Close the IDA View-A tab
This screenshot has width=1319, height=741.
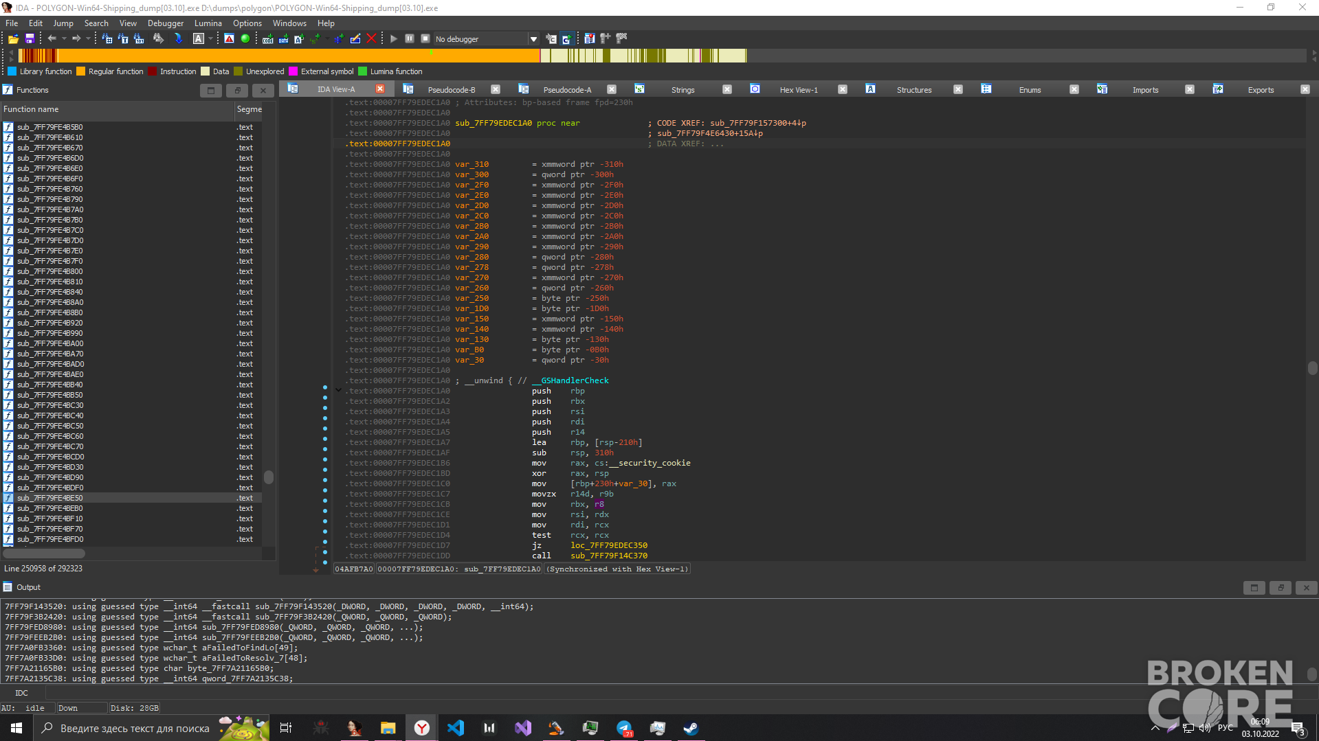pos(380,89)
